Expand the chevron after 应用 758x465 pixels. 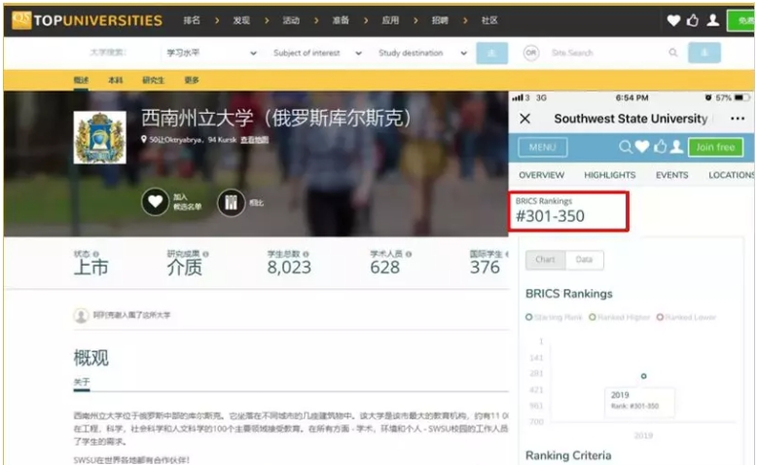coord(415,20)
